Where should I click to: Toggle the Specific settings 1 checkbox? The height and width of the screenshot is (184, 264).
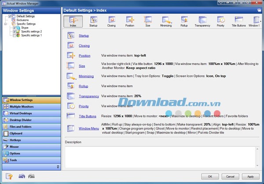pos(15,36)
